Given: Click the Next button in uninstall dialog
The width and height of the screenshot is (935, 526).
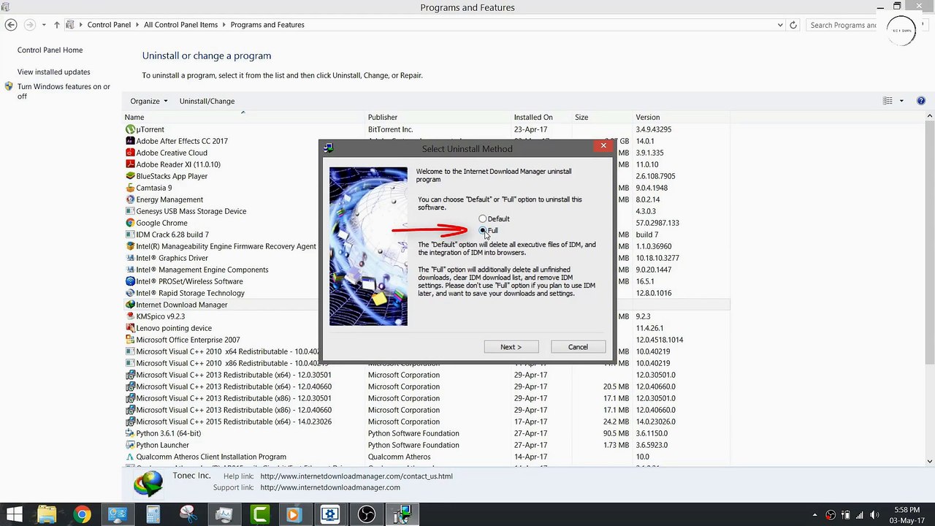Looking at the screenshot, I should (x=511, y=347).
